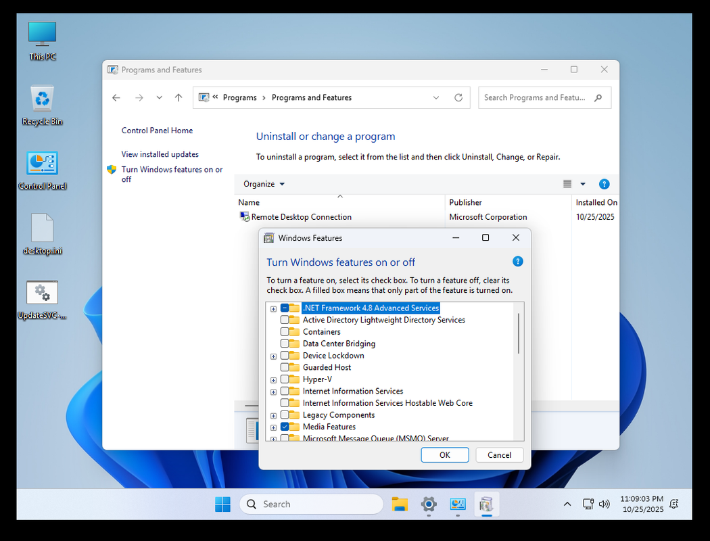This screenshot has width=710, height=541.
Task: Open the Organize dropdown menu
Action: (x=264, y=184)
